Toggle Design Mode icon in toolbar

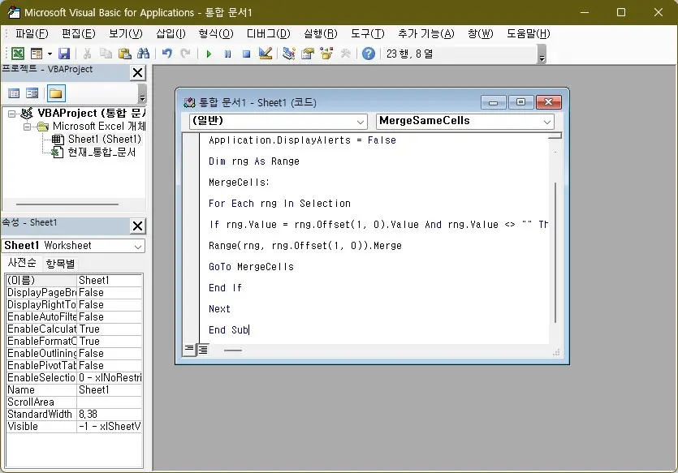(x=265, y=54)
